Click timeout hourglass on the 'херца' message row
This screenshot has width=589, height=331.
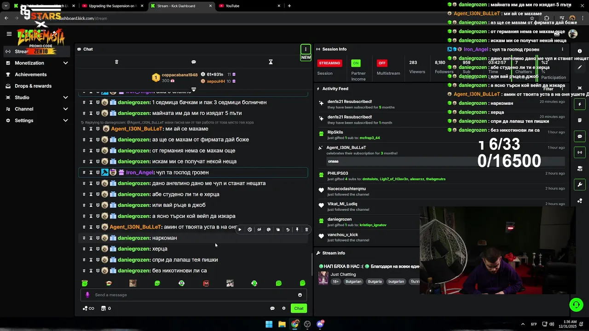coord(91,249)
